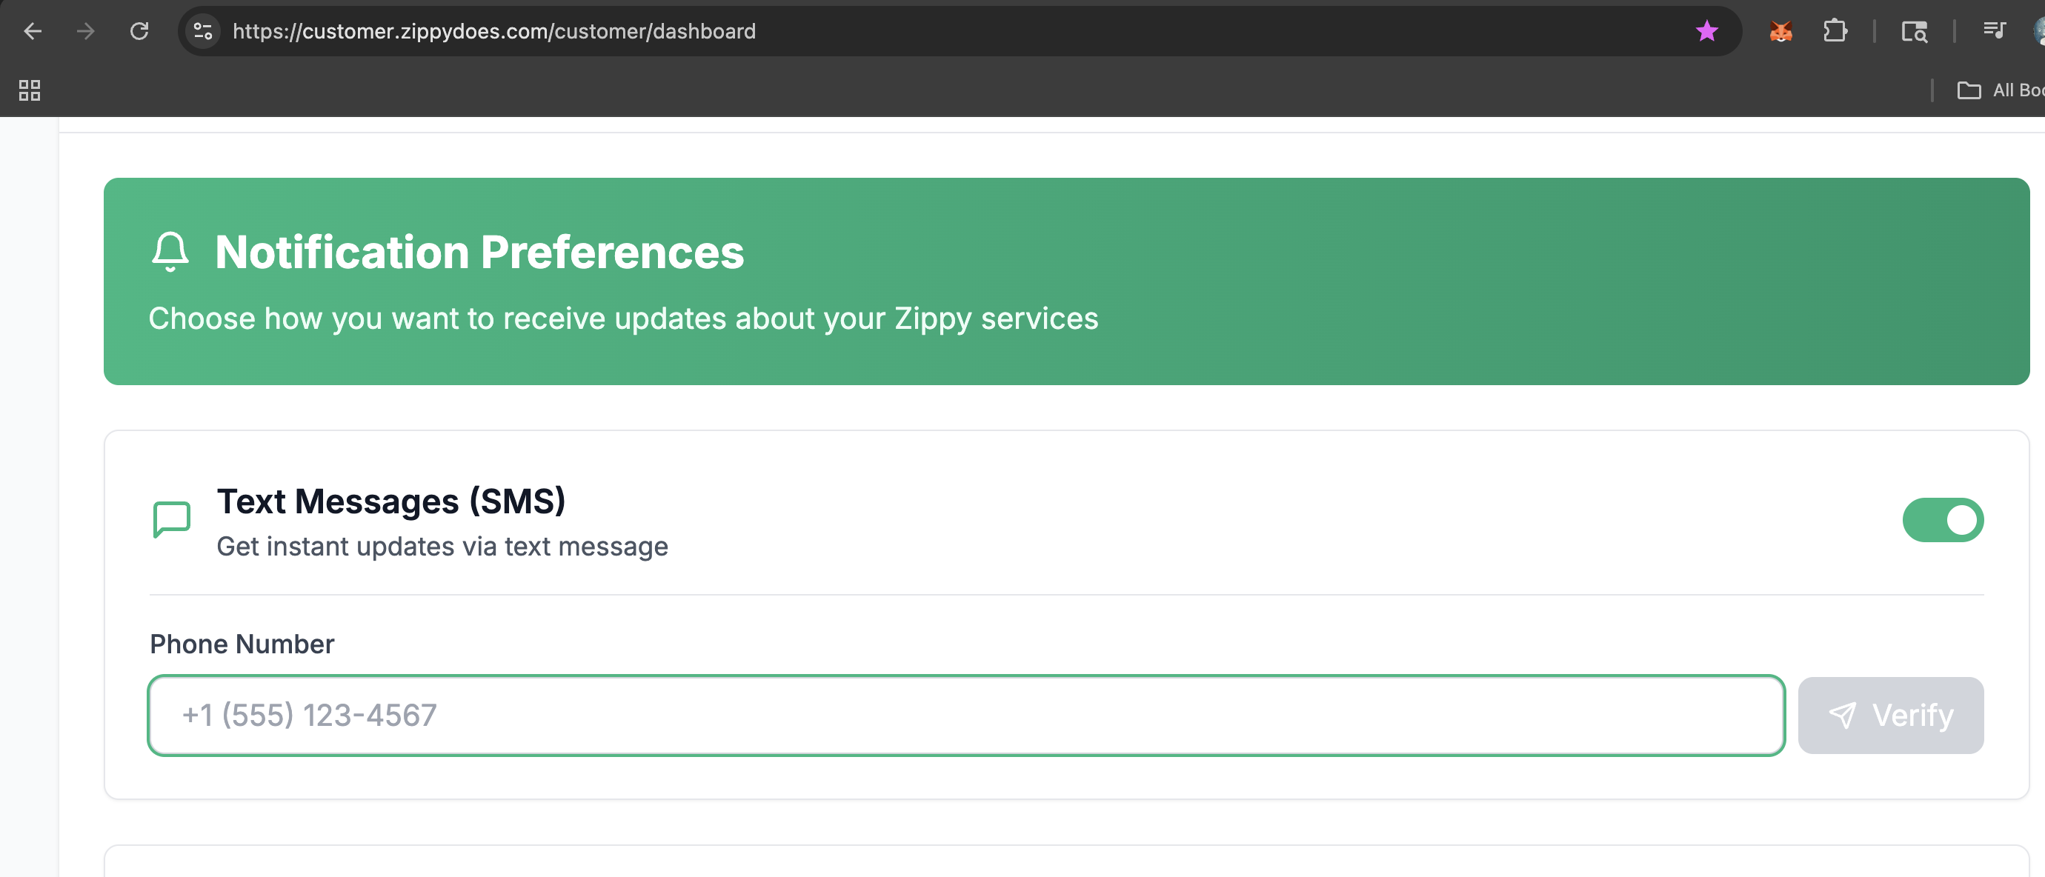Open the site permissions icon in address bar
Image resolution: width=2045 pixels, height=877 pixels.
[202, 31]
